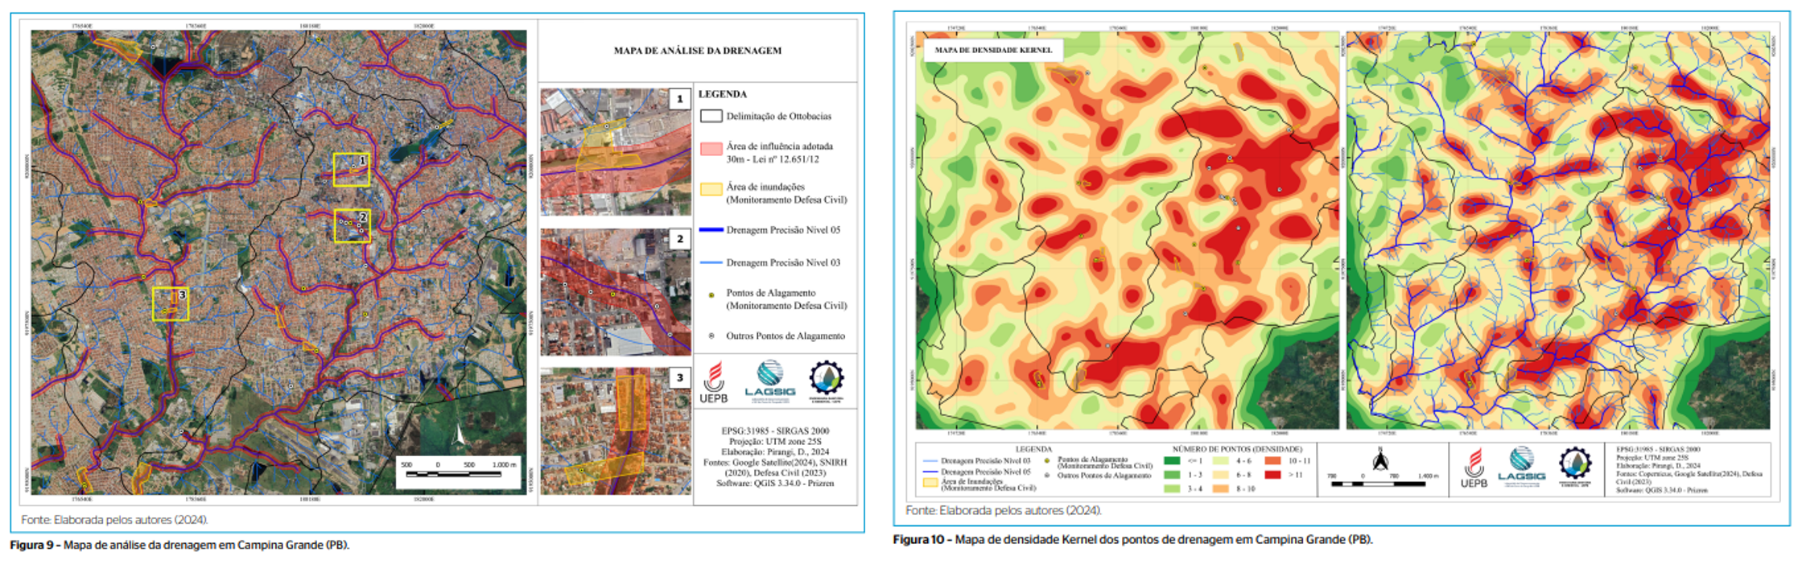The width and height of the screenshot is (1798, 564).
Task: Click yellow box labeled 3 on drainage map
Action: (171, 304)
